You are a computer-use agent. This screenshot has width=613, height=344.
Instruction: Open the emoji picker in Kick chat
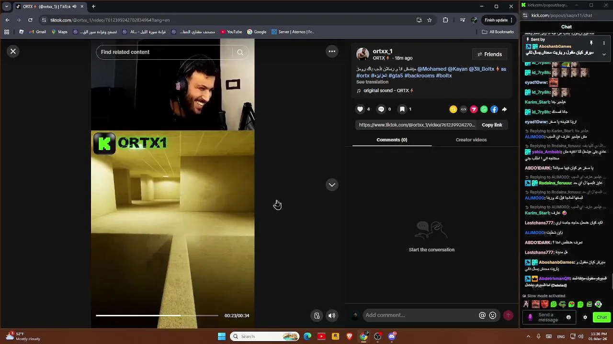(x=568, y=317)
